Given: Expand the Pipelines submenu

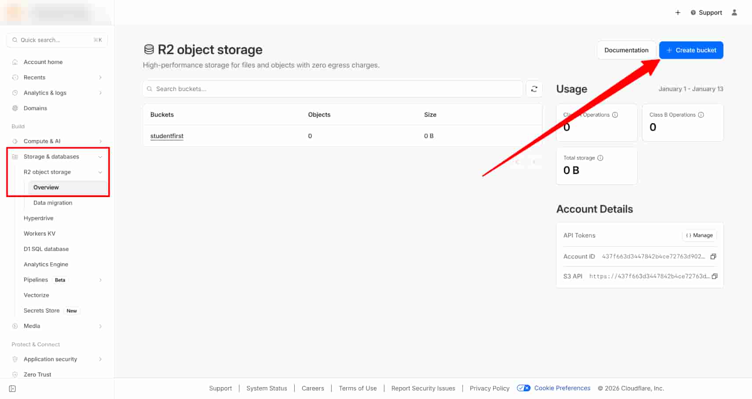Looking at the screenshot, I should (x=101, y=280).
